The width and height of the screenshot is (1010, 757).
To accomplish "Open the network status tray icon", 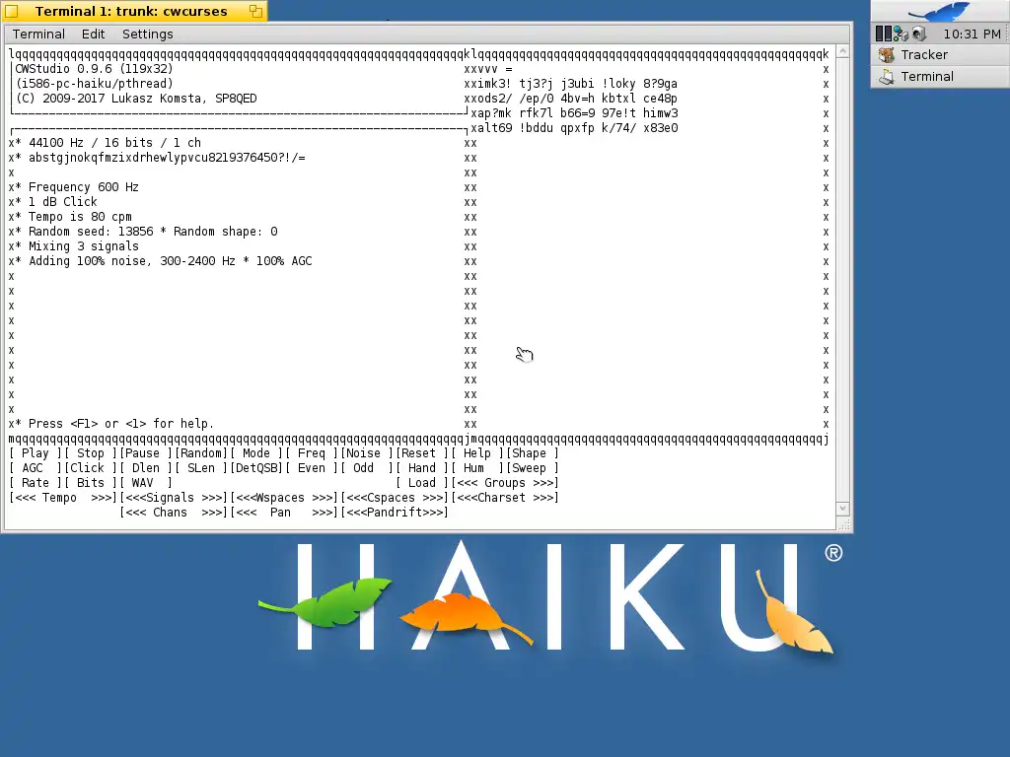I will point(901,34).
